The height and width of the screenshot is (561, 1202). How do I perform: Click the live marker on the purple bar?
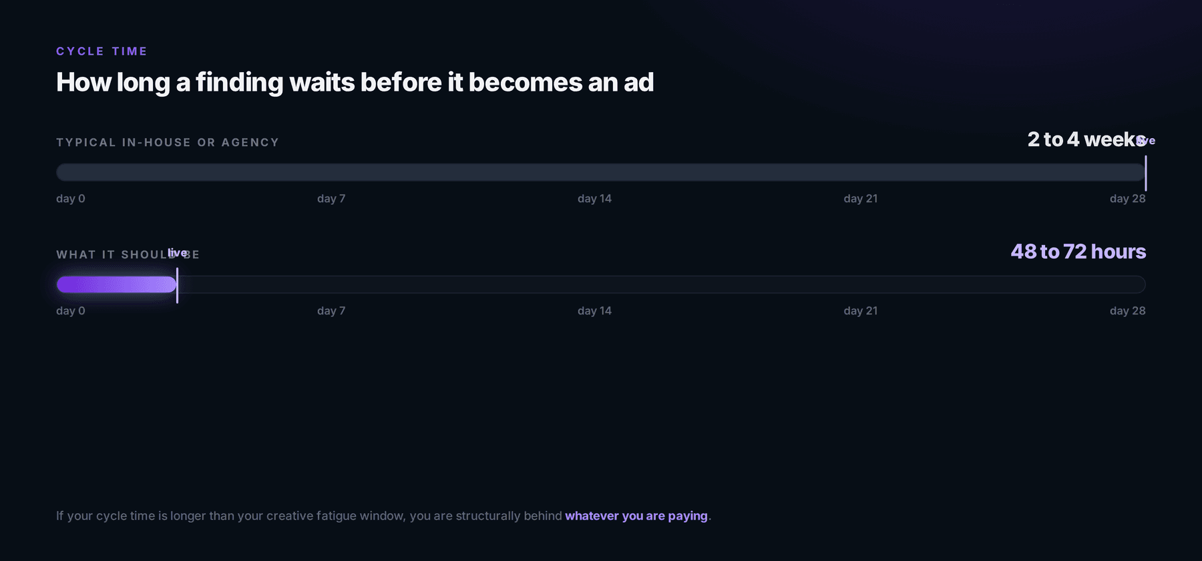(x=177, y=252)
